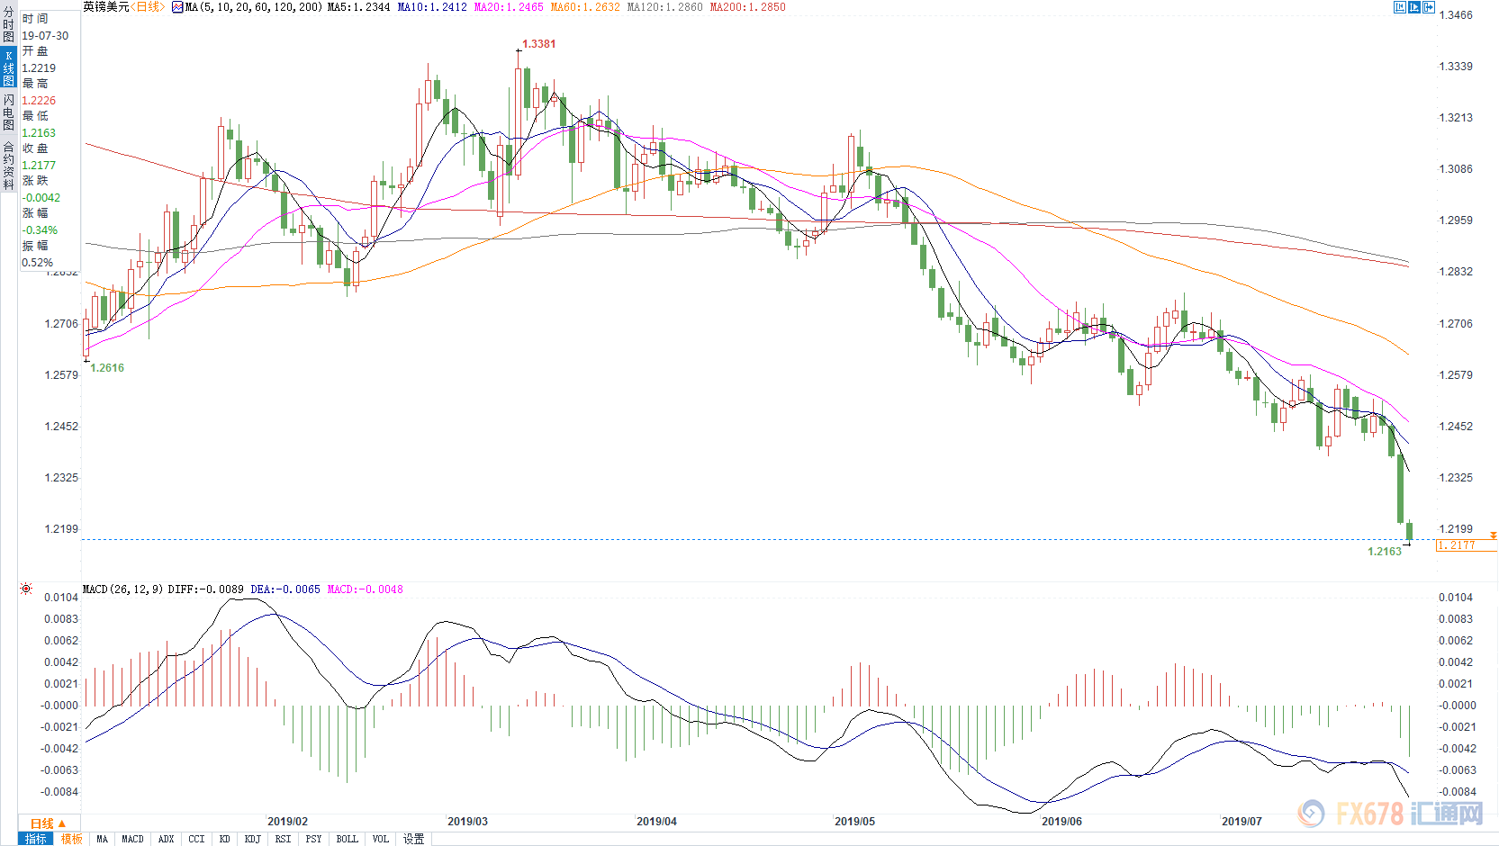Click the orange 1.2177 current price tag
The height and width of the screenshot is (846, 1499).
pos(1466,545)
